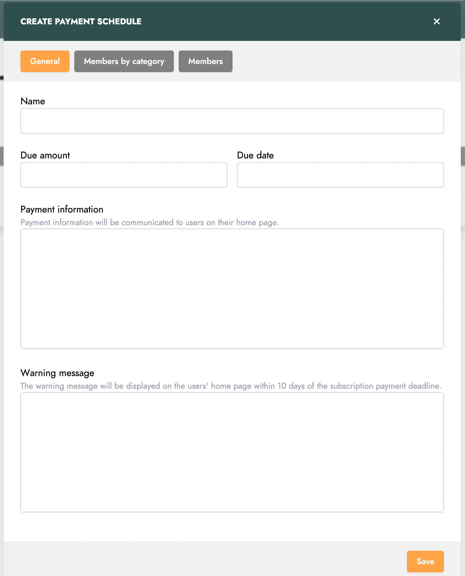The image size is (465, 576).
Task: Open the Due date field
Action: point(340,175)
